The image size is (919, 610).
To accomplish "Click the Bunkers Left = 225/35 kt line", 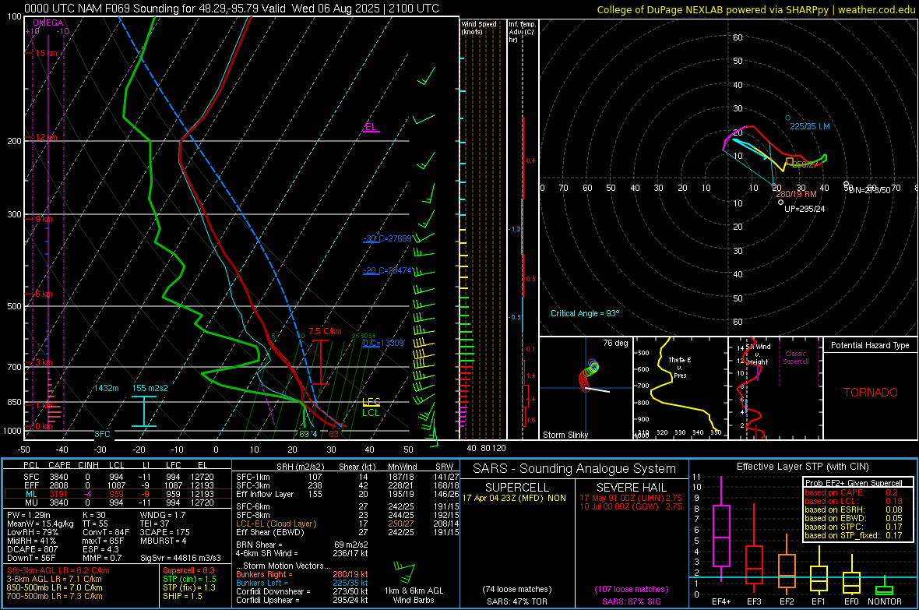I will pos(302,583).
